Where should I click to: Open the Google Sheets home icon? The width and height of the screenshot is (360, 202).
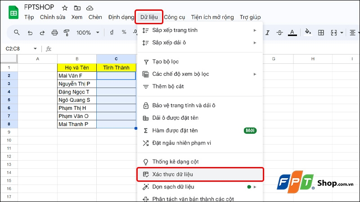(x=13, y=13)
